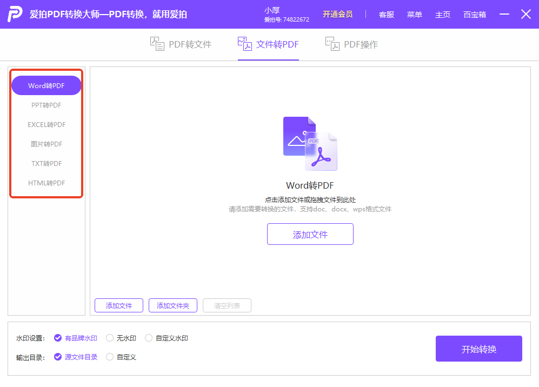The image size is (539, 387).
Task: Select EXCEL转PDF in the sidebar
Action: 46,125
